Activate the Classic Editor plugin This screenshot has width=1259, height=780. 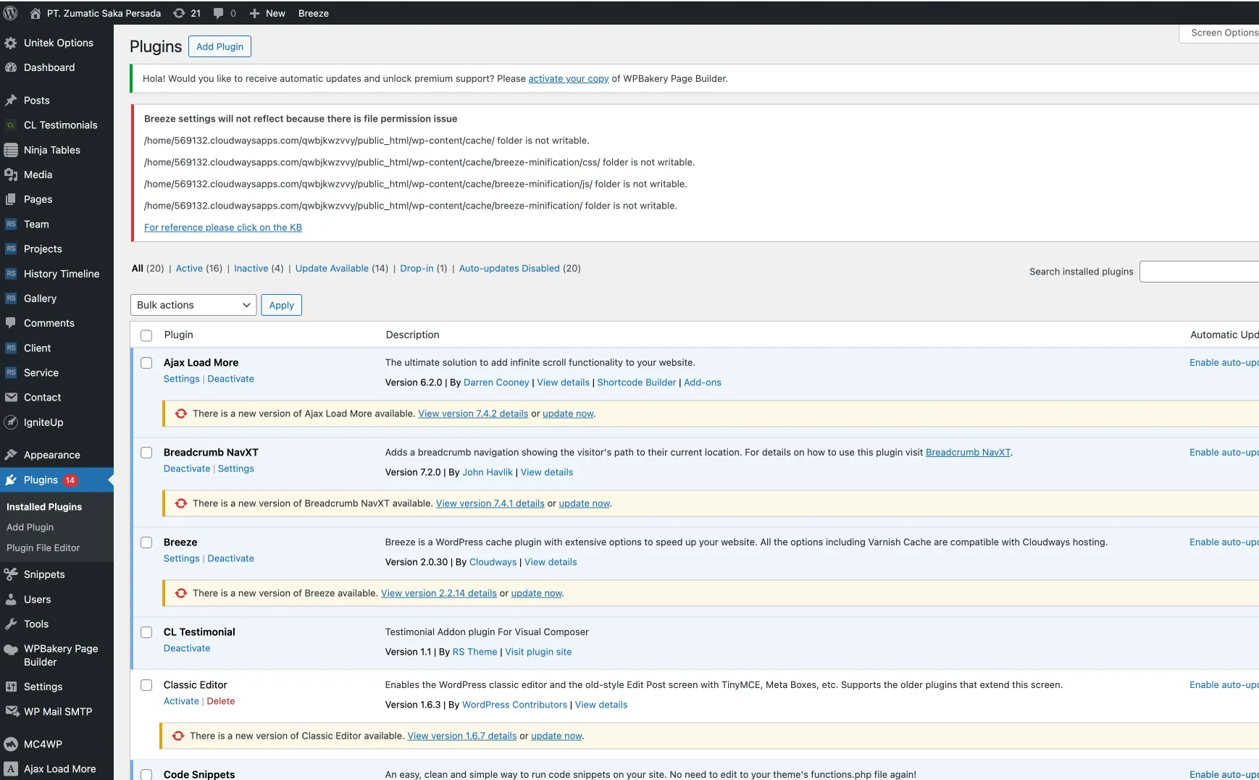click(181, 701)
